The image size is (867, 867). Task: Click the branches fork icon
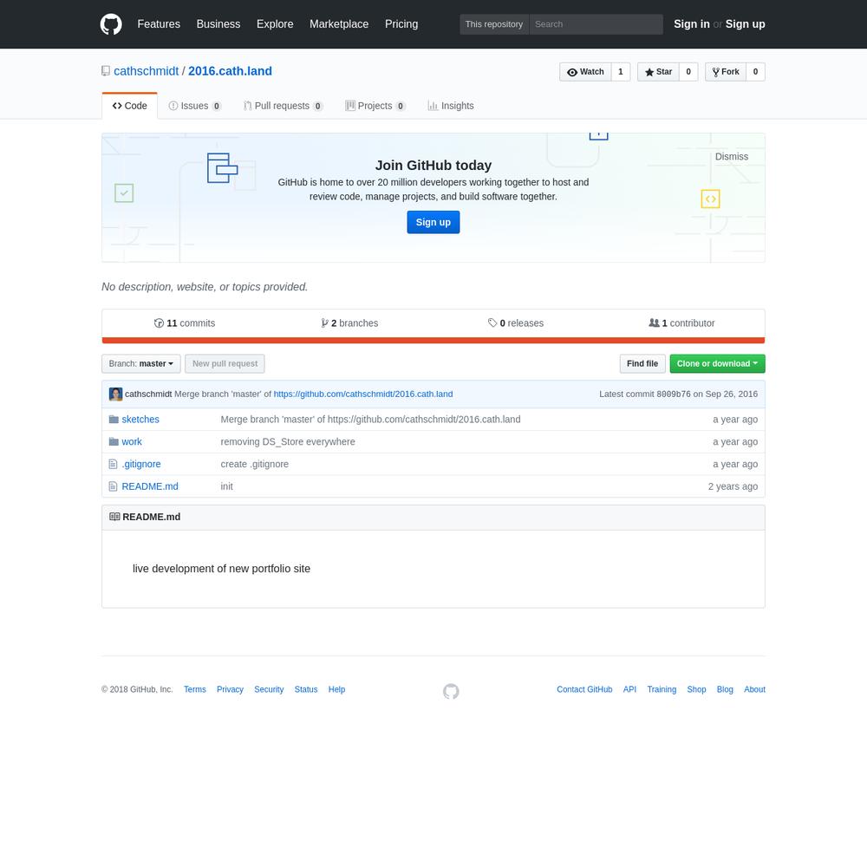pos(324,323)
